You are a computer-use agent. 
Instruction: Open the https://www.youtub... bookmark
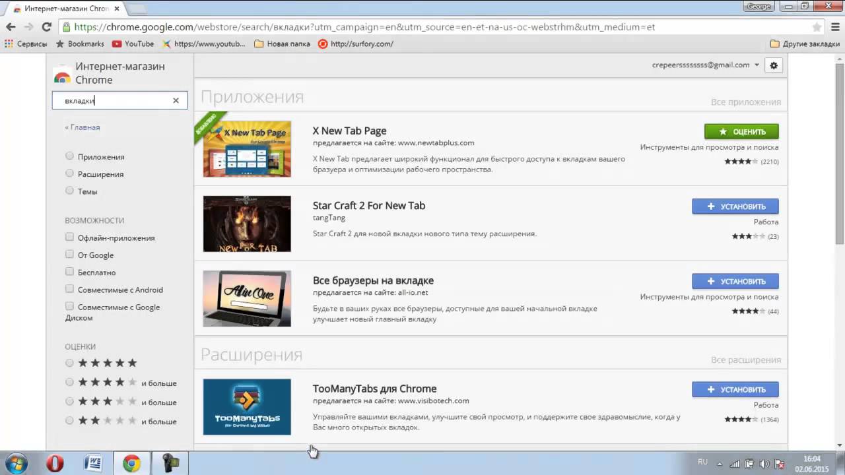pyautogui.click(x=203, y=44)
